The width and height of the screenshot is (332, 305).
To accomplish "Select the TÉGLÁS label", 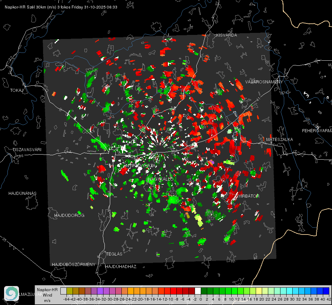I will [x=114, y=254].
